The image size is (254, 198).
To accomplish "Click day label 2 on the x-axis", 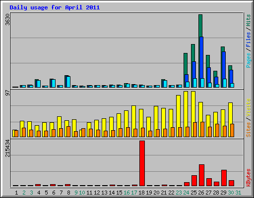I will pos(24,193).
